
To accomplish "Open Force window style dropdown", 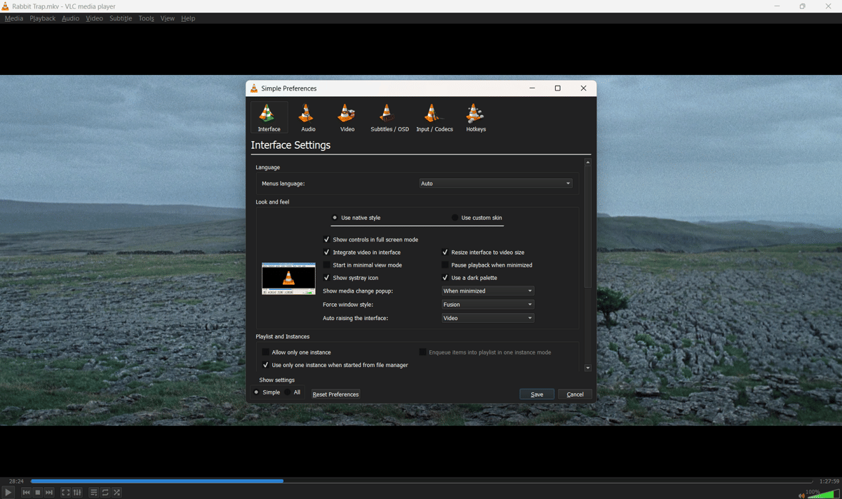I will [x=488, y=305].
